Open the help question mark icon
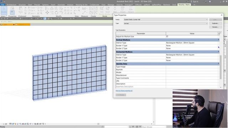Screen dimensions: 228x128 coord(210,1)
